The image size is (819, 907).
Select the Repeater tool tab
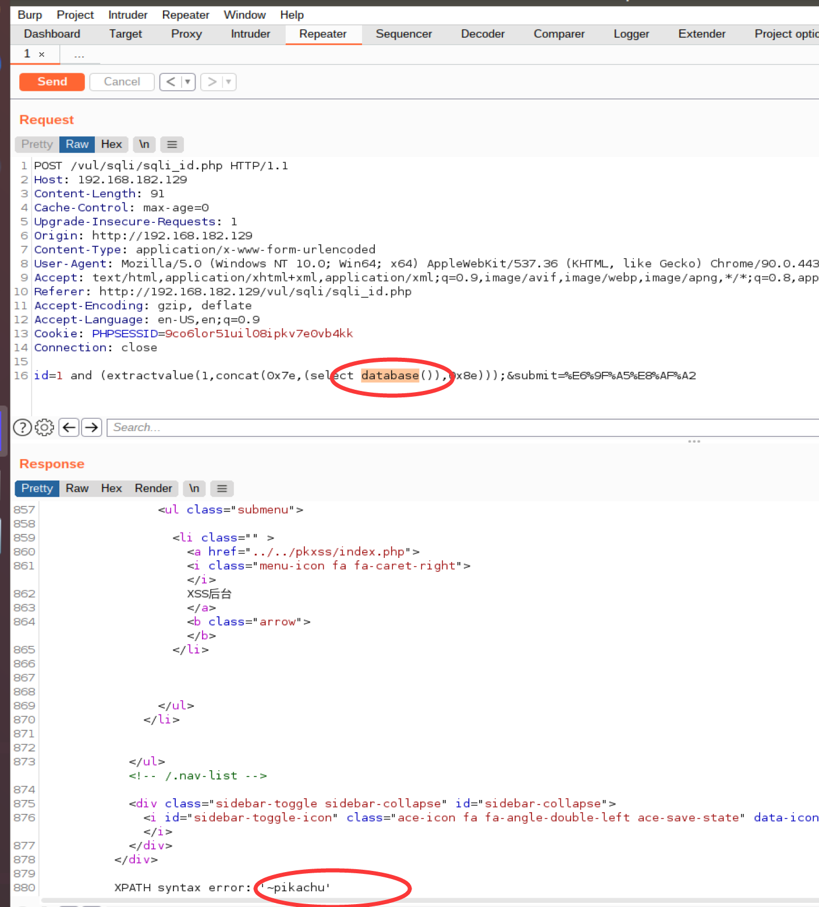(323, 34)
